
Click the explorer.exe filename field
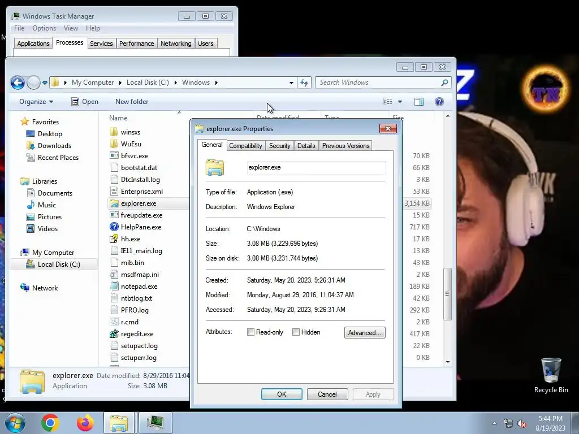pos(317,167)
